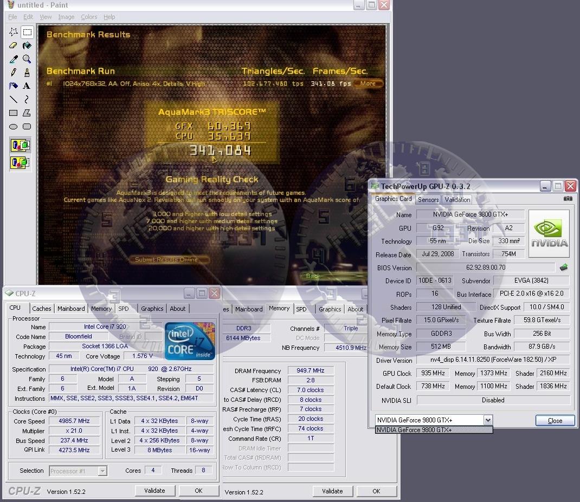Choose transparent selection mode option in Paint
Viewport: 580px width, 502px height.
21,162
